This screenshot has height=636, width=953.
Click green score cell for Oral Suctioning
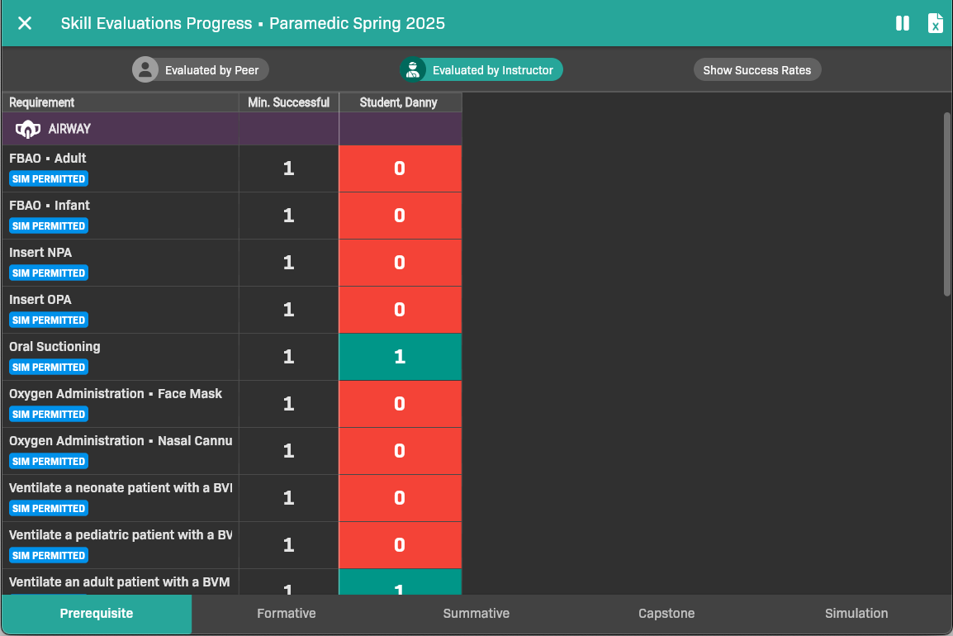400,357
